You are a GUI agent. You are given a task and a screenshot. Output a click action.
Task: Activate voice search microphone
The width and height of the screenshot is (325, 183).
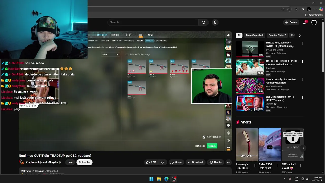[215, 22]
